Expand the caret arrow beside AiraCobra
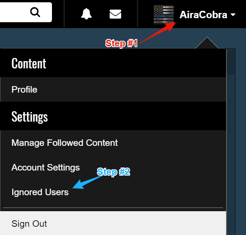 coord(233,15)
